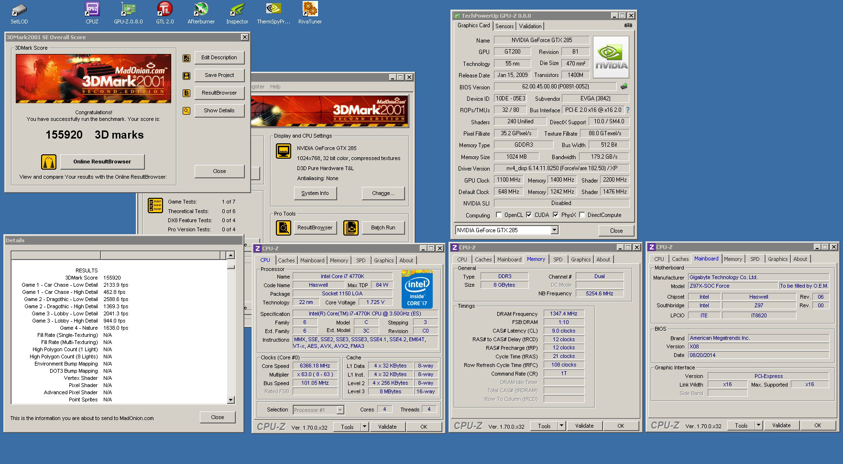Click OK in the CPU-Z Mainboard window
This screenshot has height=464, width=843.
click(x=818, y=425)
